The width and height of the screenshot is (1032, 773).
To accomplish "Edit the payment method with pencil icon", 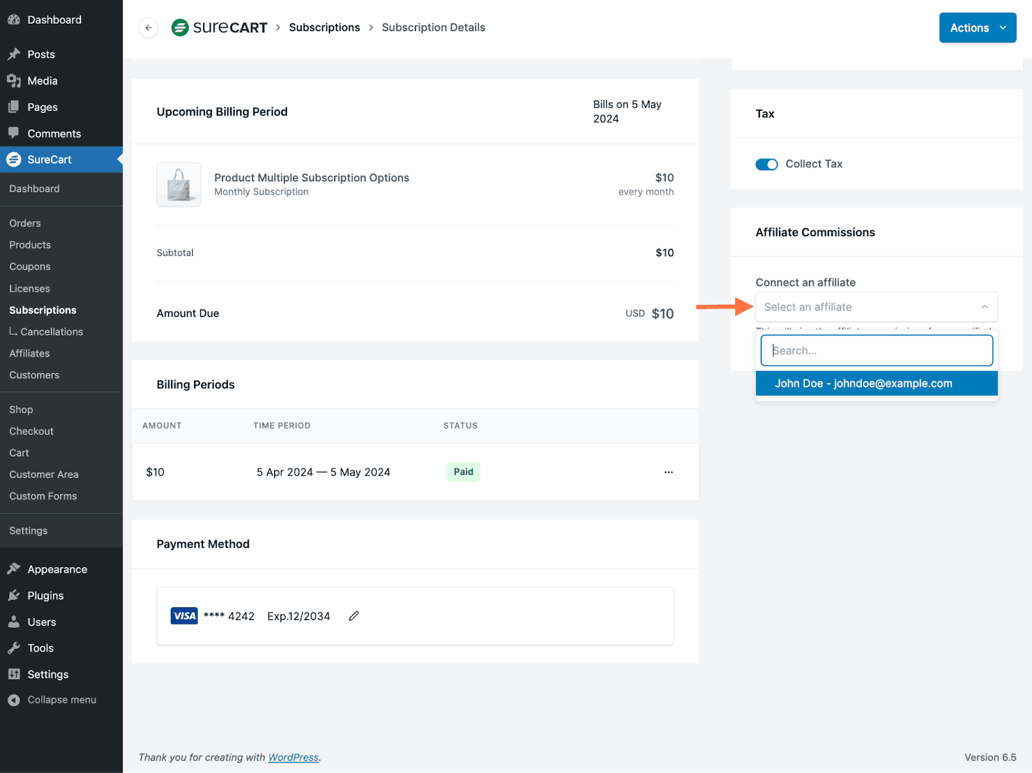I will coord(353,616).
